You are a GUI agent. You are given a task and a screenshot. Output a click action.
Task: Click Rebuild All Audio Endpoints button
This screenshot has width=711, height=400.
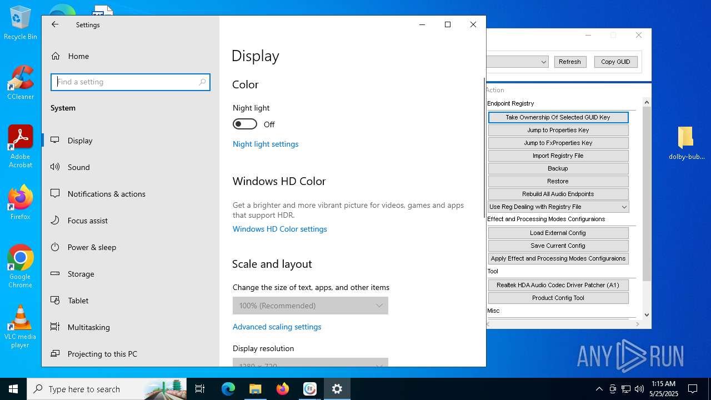click(558, 194)
